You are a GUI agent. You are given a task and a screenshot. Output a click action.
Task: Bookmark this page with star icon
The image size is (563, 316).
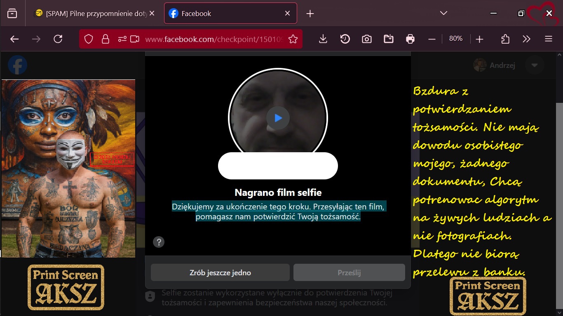click(x=293, y=39)
